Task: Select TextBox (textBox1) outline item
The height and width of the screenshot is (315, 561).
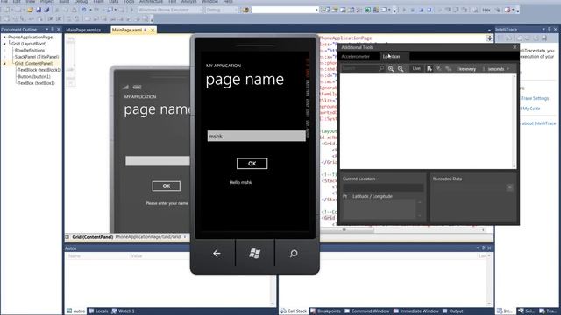Action: tap(36, 83)
